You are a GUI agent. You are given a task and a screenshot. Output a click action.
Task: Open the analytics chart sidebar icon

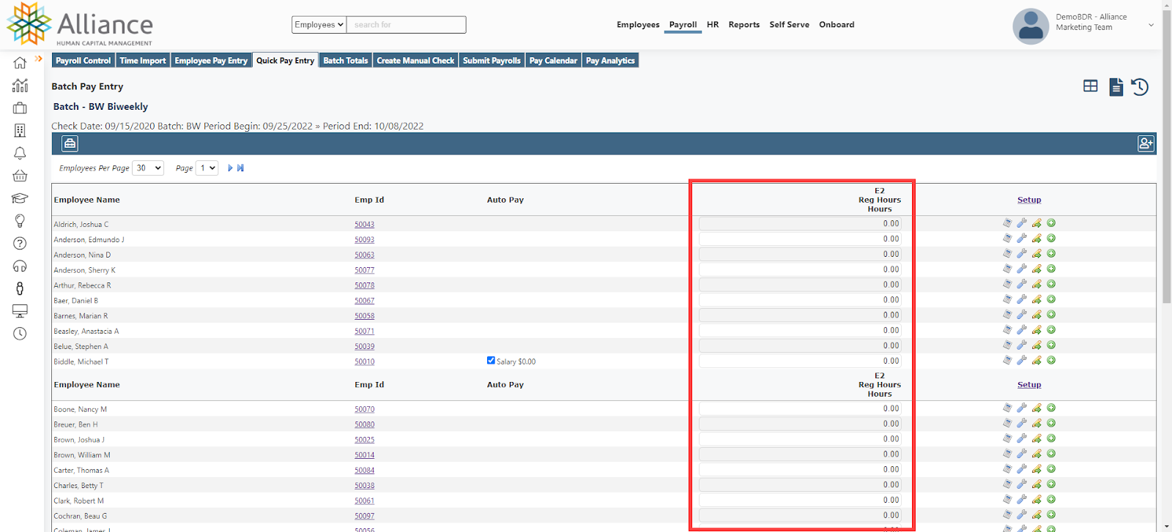20,86
